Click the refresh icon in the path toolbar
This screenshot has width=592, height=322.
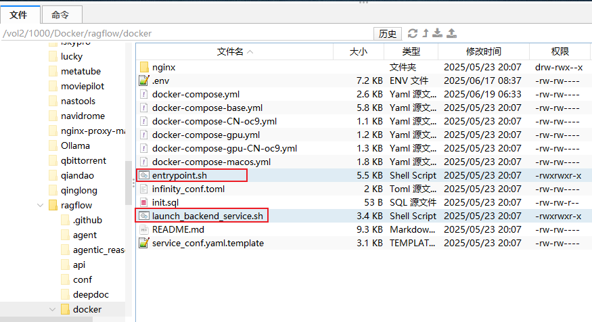click(413, 33)
